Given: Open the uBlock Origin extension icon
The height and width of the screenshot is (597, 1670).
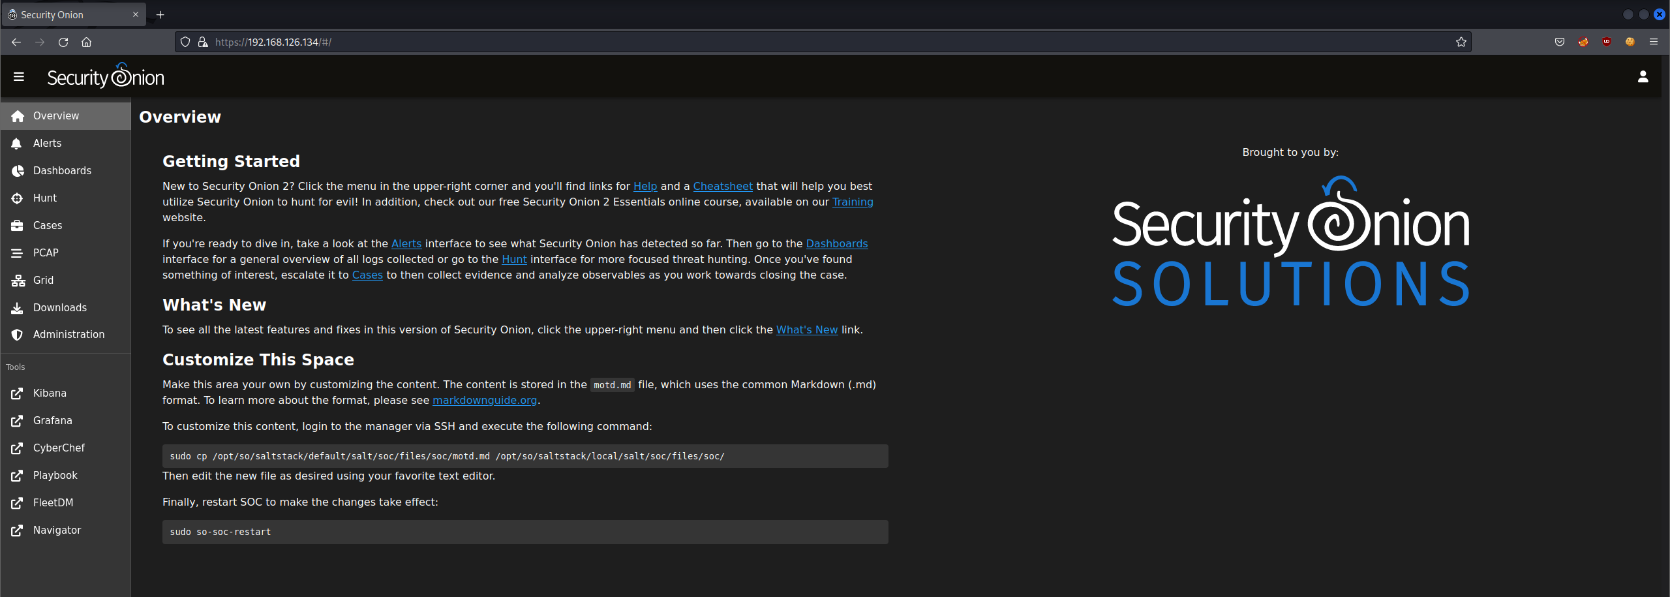Looking at the screenshot, I should (x=1607, y=42).
